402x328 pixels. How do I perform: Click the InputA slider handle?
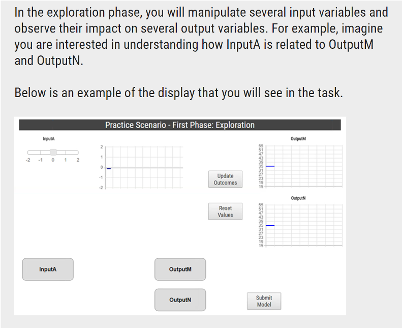pos(53,153)
